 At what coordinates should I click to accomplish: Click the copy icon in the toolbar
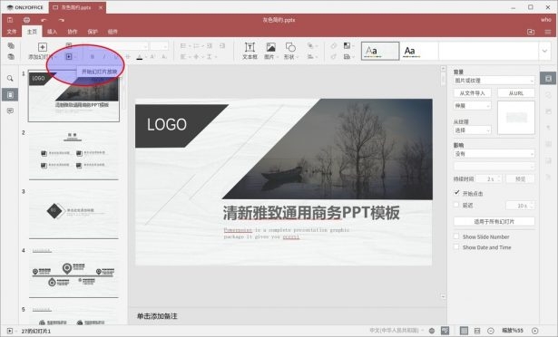tap(11, 45)
